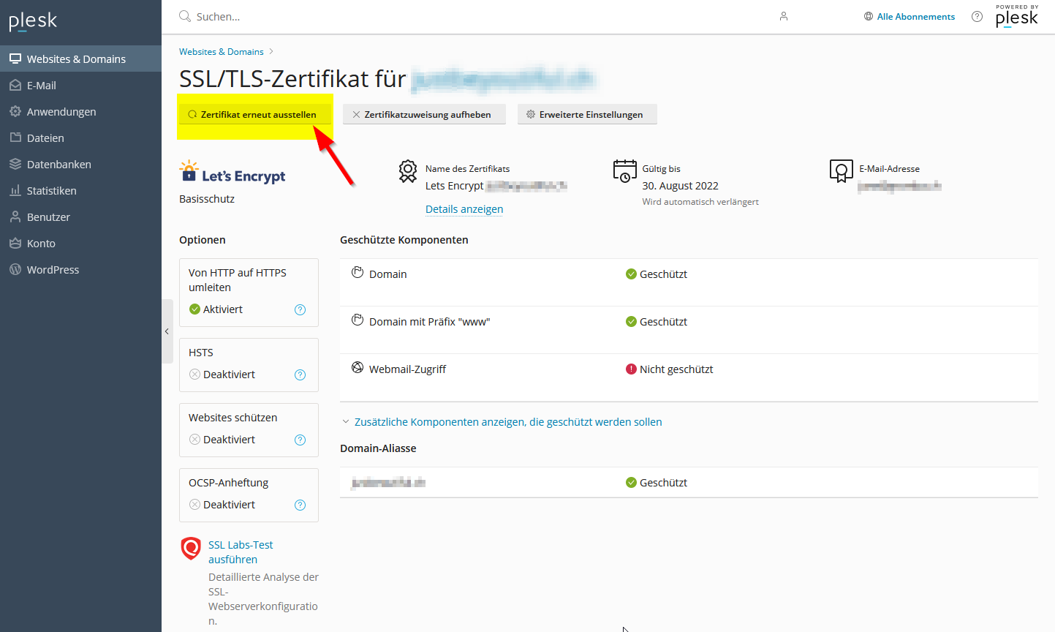Click help icon next to HSTS option
The width and height of the screenshot is (1055, 632).
pyautogui.click(x=300, y=375)
